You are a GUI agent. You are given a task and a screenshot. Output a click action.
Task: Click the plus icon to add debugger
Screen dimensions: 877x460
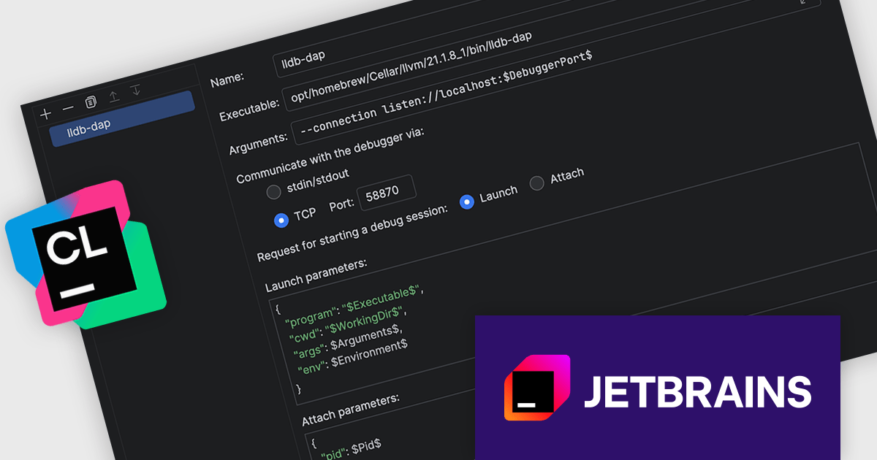(x=45, y=114)
